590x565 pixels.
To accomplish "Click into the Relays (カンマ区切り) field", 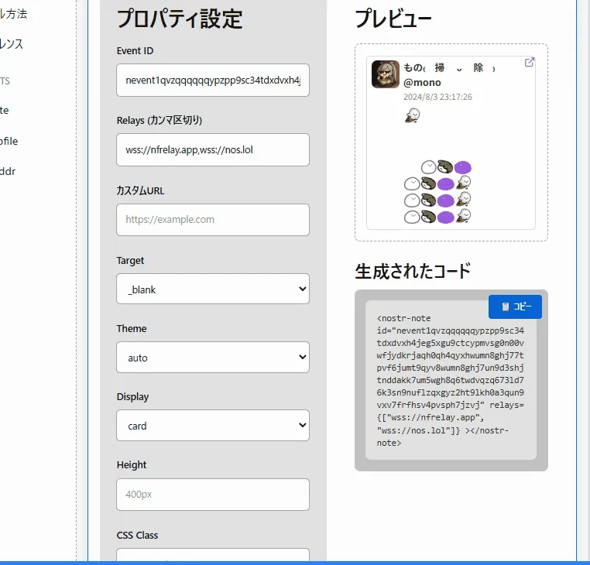I will pyautogui.click(x=213, y=149).
